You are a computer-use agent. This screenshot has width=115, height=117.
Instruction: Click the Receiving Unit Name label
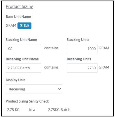tap(22, 59)
